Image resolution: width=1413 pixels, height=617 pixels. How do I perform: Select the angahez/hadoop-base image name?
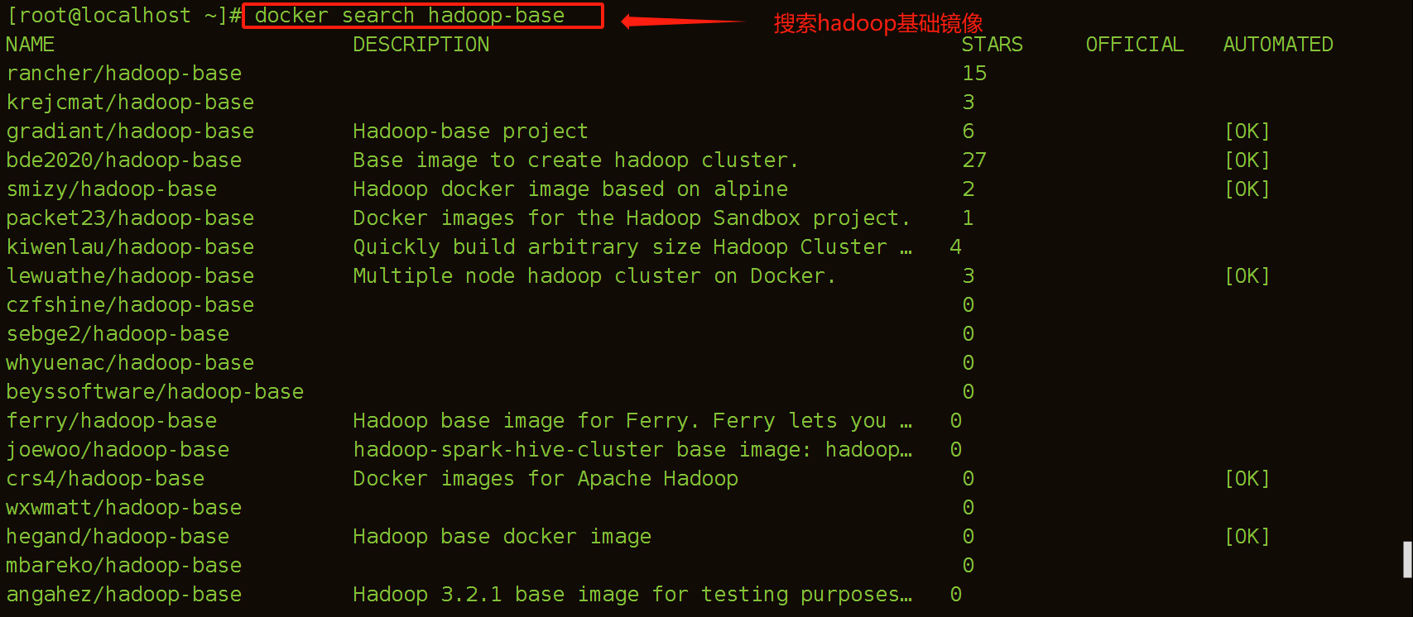tap(124, 595)
